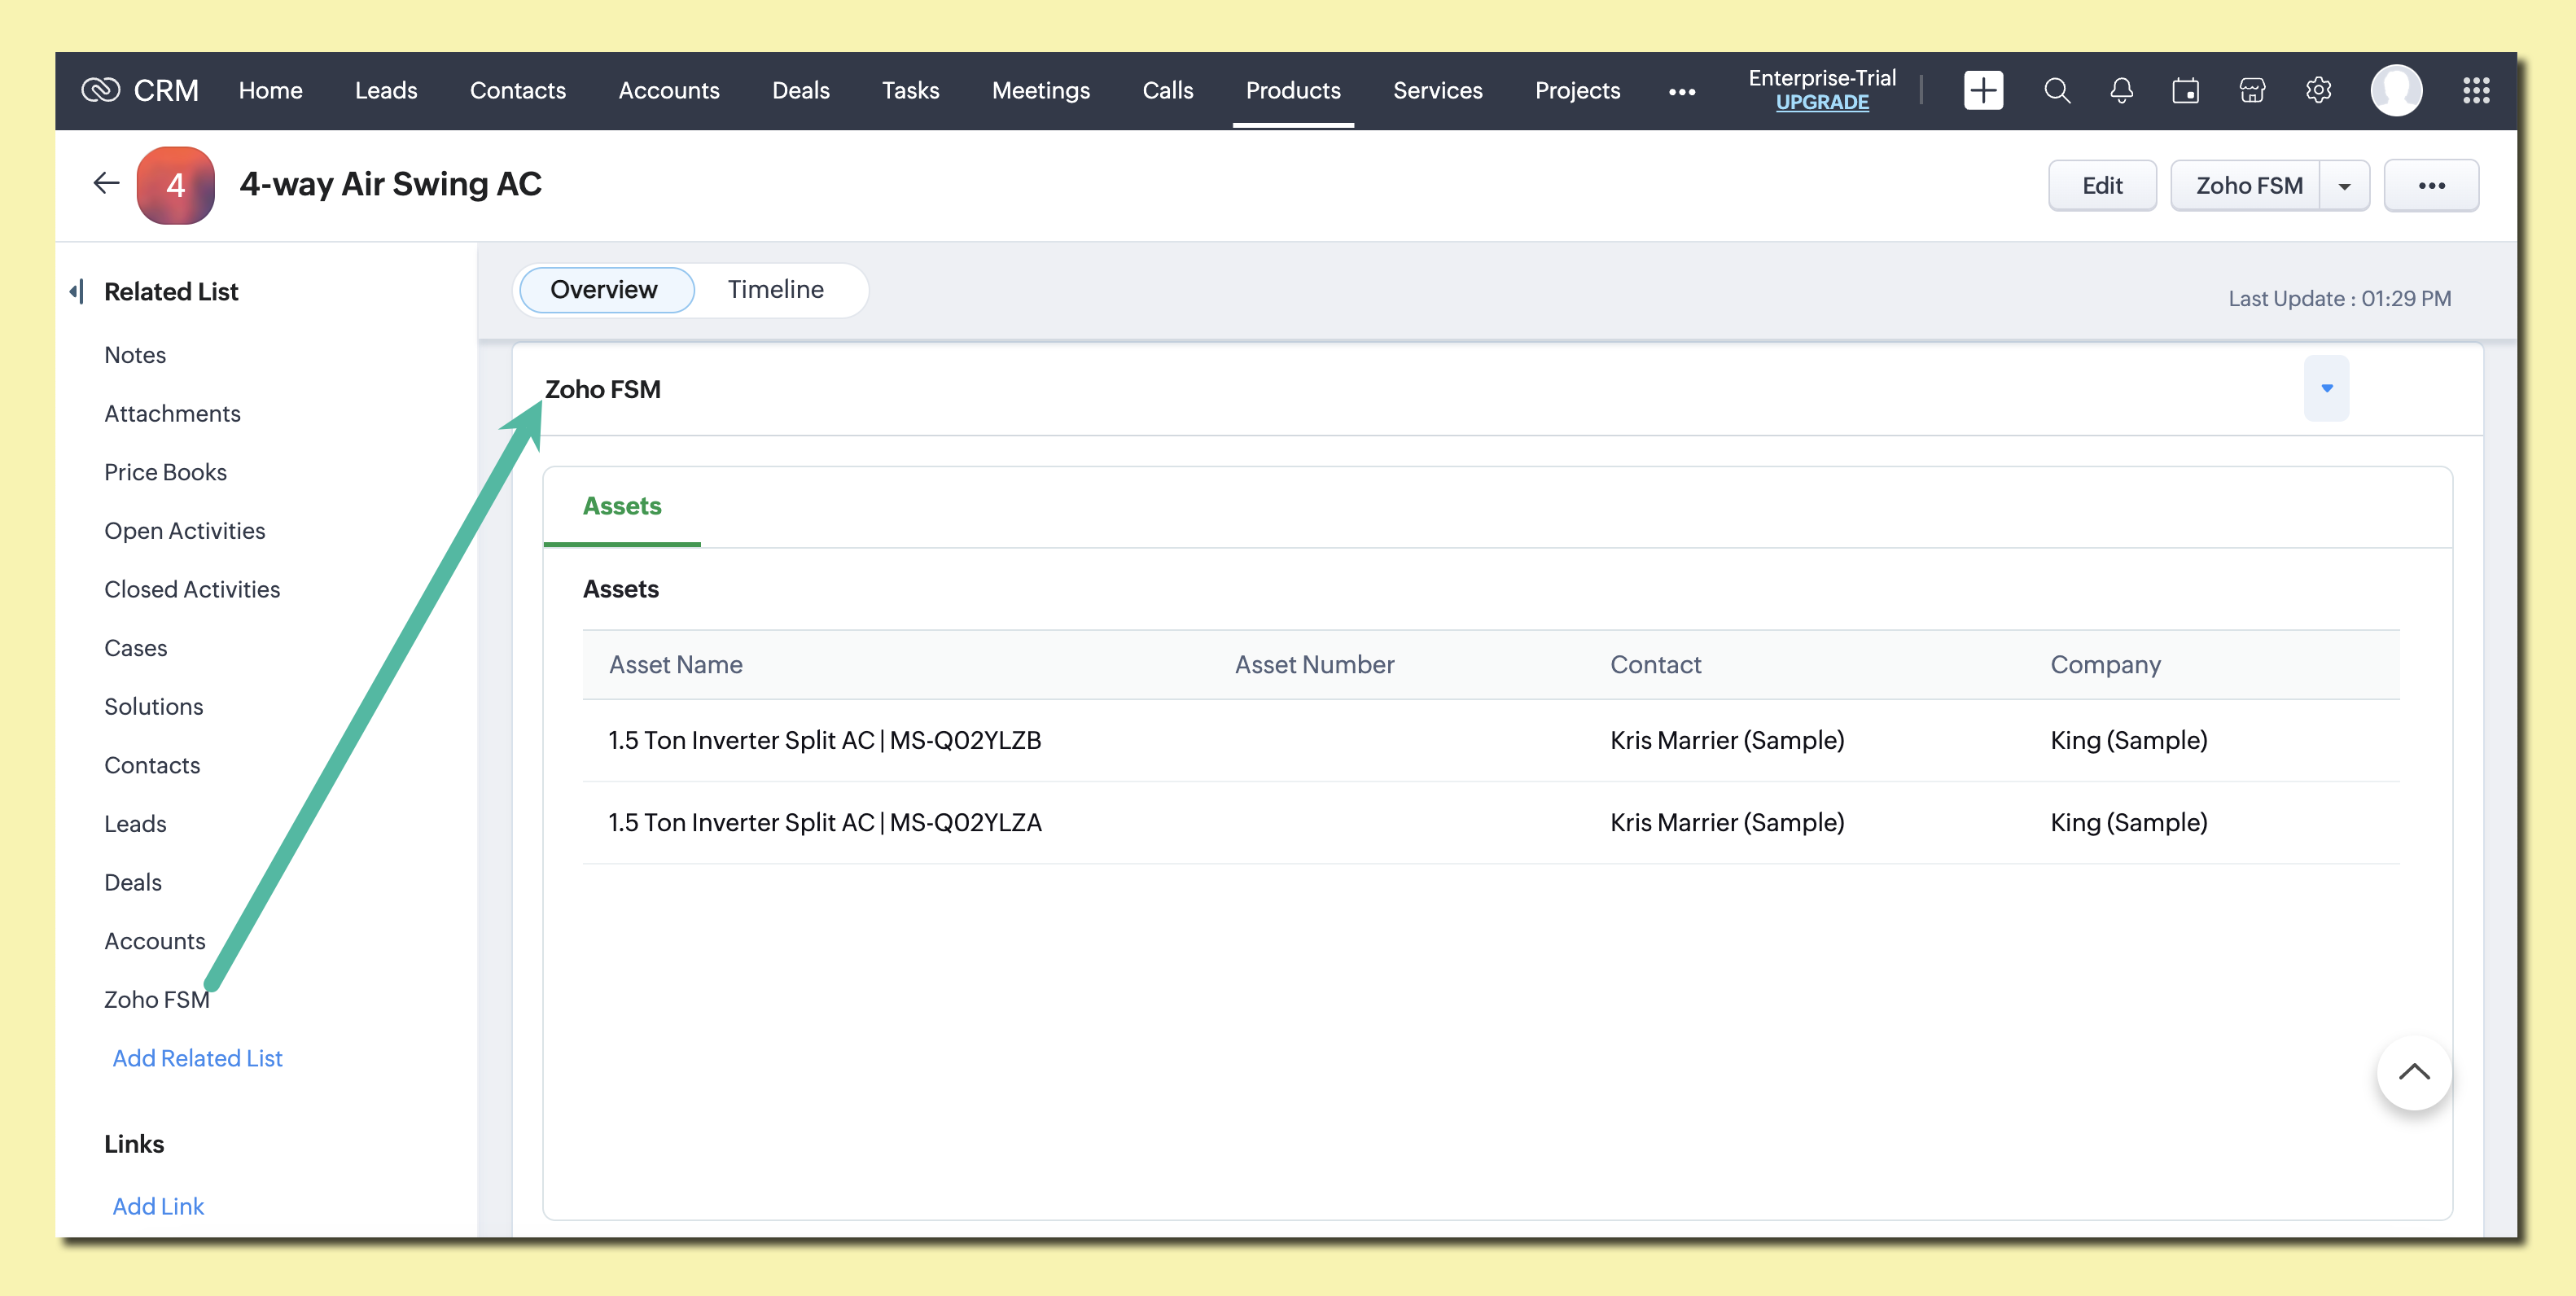Click the plus create-new icon
Image resolution: width=2576 pixels, height=1296 pixels.
1982,90
